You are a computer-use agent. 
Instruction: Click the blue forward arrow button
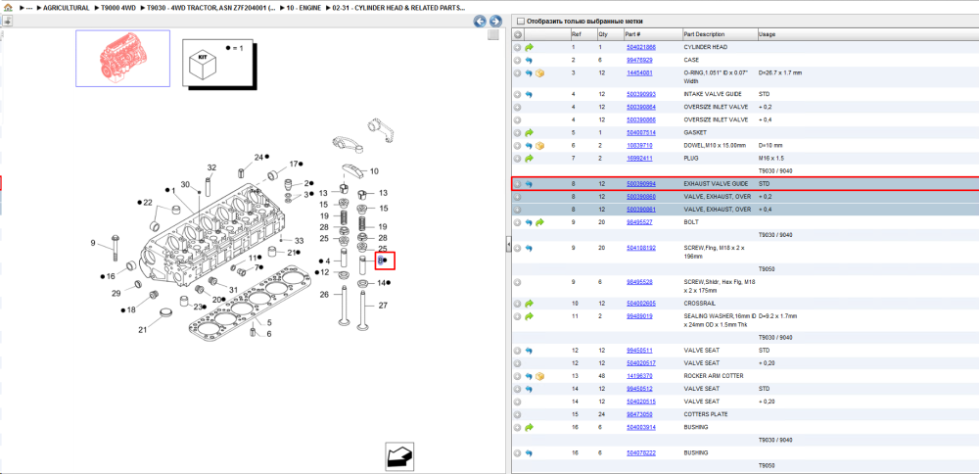[495, 22]
